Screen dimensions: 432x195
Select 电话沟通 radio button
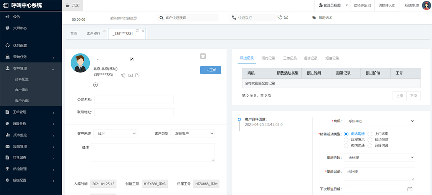coord(346,134)
